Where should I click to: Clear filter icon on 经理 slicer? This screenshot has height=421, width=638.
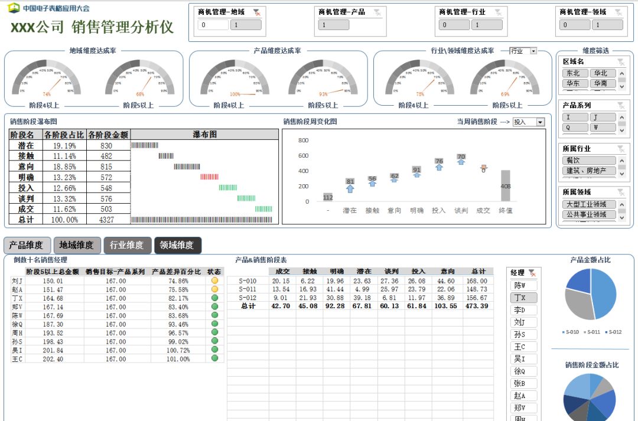(x=532, y=273)
